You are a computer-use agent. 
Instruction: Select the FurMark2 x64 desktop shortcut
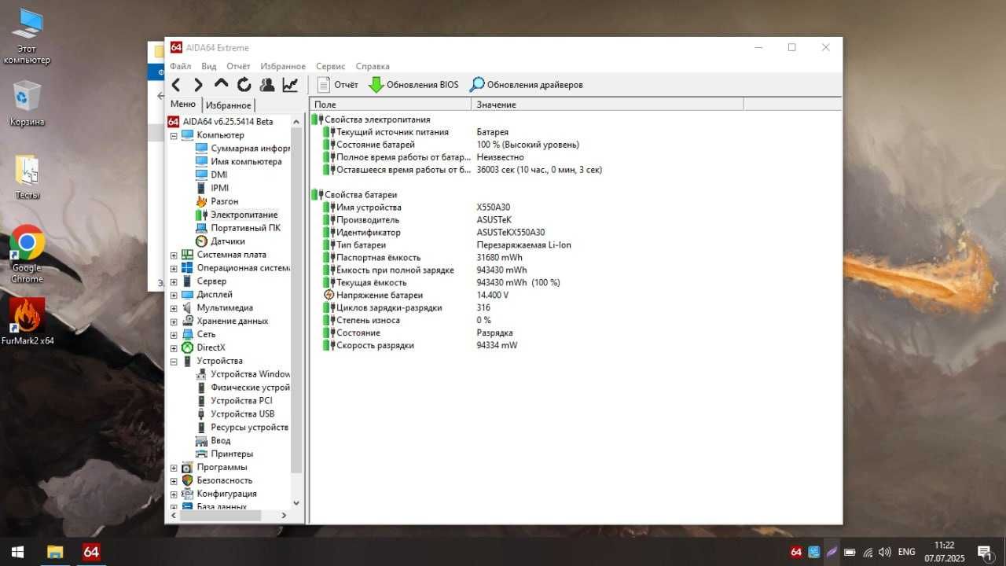coord(28,322)
